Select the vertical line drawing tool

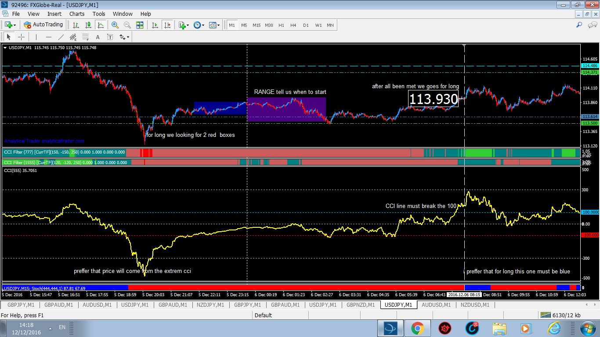36,37
